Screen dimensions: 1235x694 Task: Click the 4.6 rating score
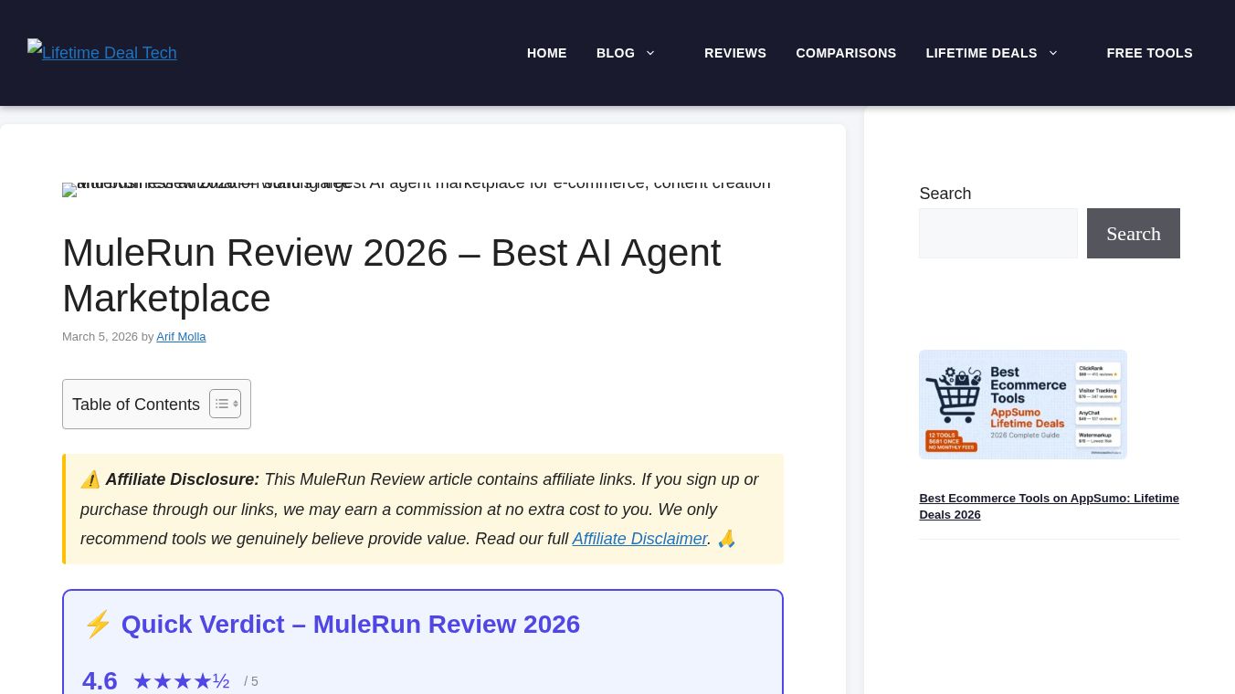pyautogui.click(x=100, y=681)
